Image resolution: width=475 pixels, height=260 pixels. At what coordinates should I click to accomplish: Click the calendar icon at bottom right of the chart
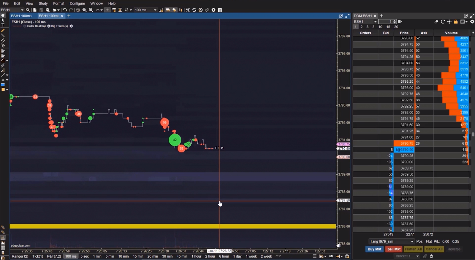pos(347,256)
